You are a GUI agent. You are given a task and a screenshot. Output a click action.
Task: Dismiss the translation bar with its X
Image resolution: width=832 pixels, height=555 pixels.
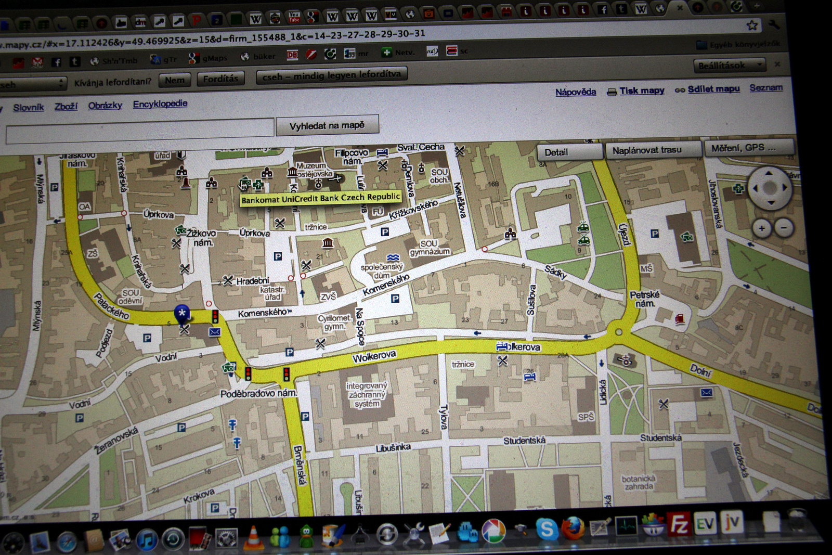(x=777, y=64)
